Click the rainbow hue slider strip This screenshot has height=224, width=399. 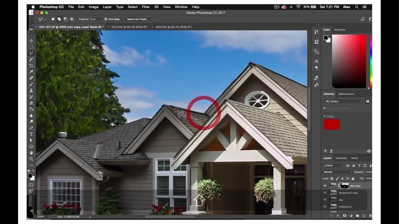tap(371, 62)
